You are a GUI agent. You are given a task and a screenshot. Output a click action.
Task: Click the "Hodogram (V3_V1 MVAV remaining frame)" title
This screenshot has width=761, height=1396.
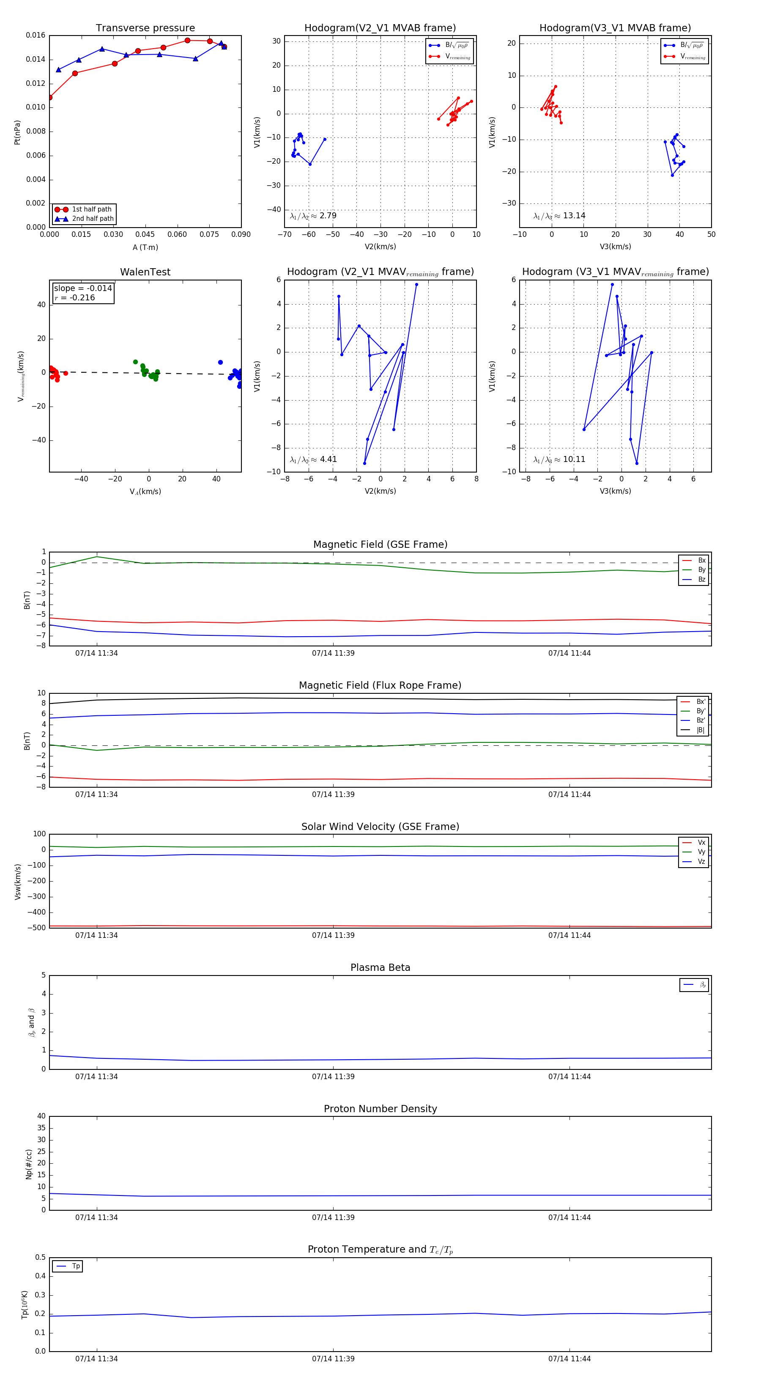pos(615,272)
